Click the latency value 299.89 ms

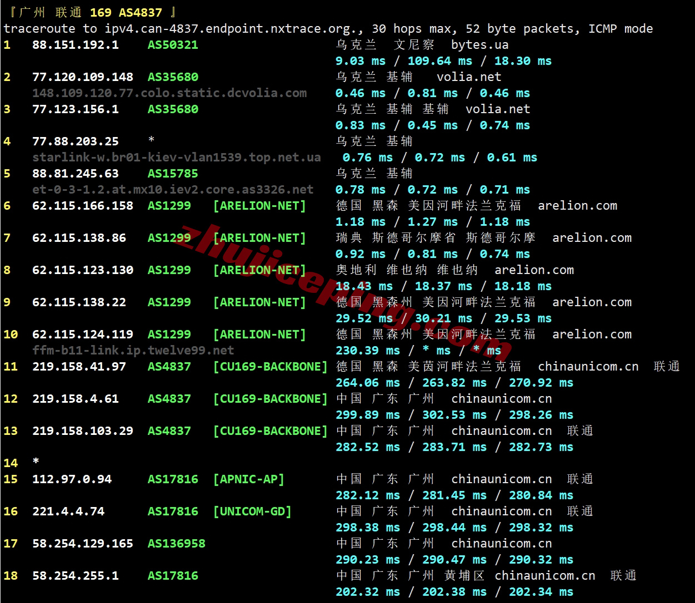[368, 415]
